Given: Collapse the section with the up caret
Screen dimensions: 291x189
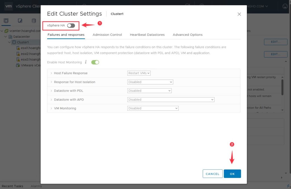Looking at the screenshot, I should point(286,61).
